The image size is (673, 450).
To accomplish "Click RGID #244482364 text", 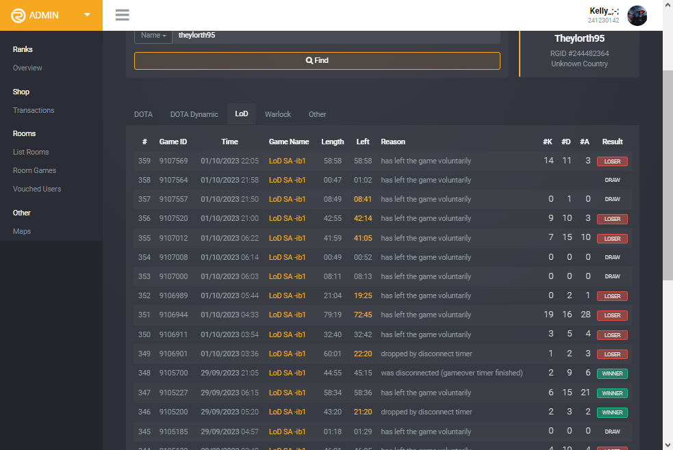I will (579, 53).
